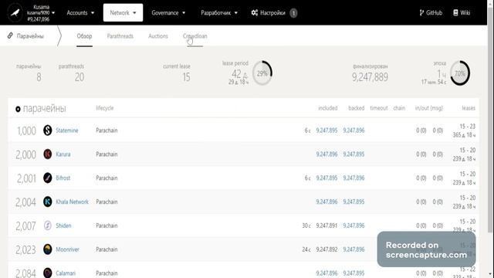Viewport: 494px width, 278px height.
Task: Click the Statemine parachain ID 1,000
Action: click(26, 131)
